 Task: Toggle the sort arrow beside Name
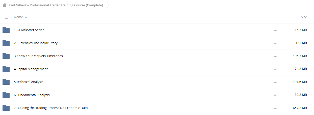point(26,17)
